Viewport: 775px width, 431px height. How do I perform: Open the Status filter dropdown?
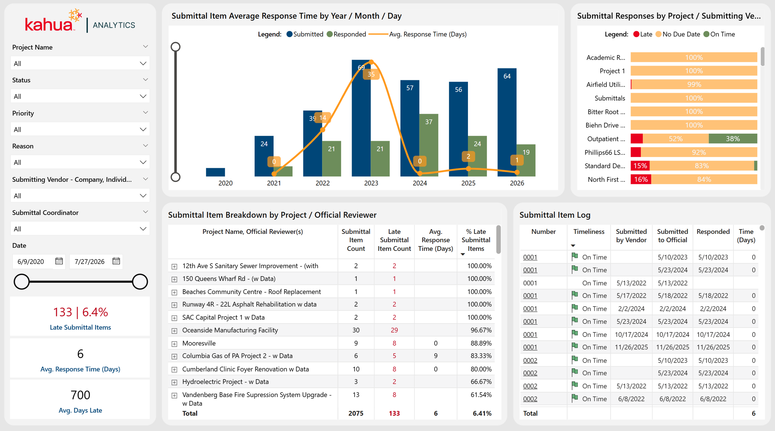(80, 96)
